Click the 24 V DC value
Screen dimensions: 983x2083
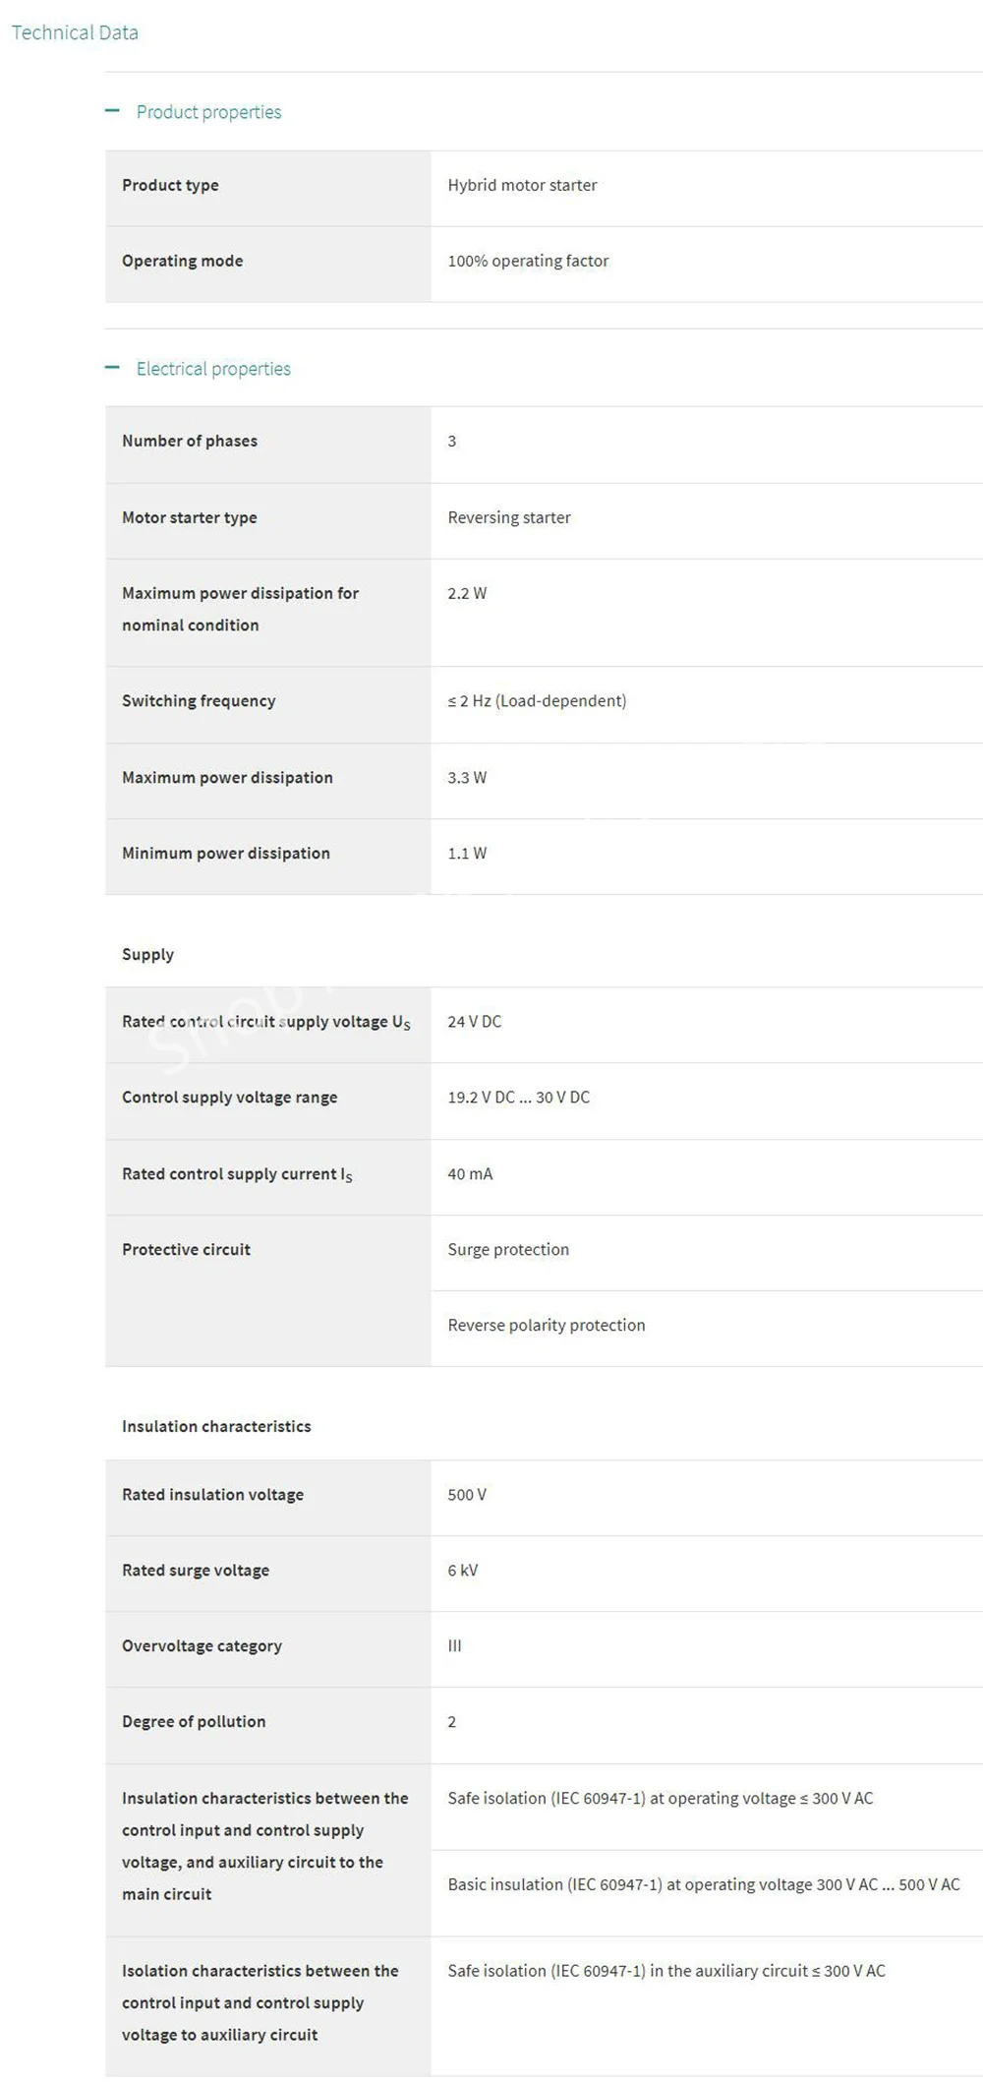[x=474, y=1022]
